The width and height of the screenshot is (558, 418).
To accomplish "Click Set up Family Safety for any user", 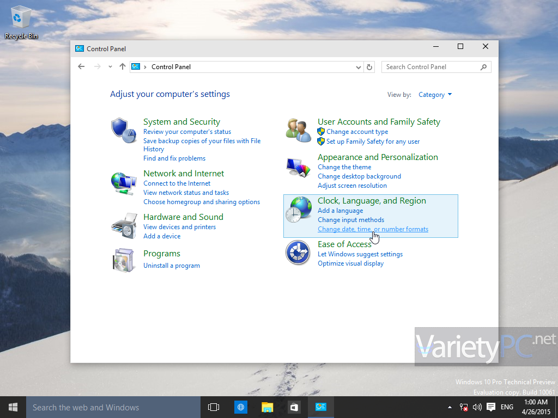I will coord(373,142).
